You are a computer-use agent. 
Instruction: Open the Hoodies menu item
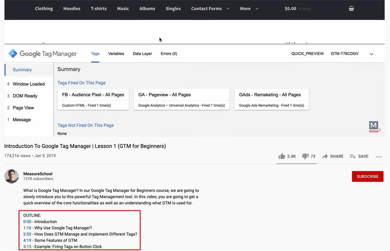72,8
